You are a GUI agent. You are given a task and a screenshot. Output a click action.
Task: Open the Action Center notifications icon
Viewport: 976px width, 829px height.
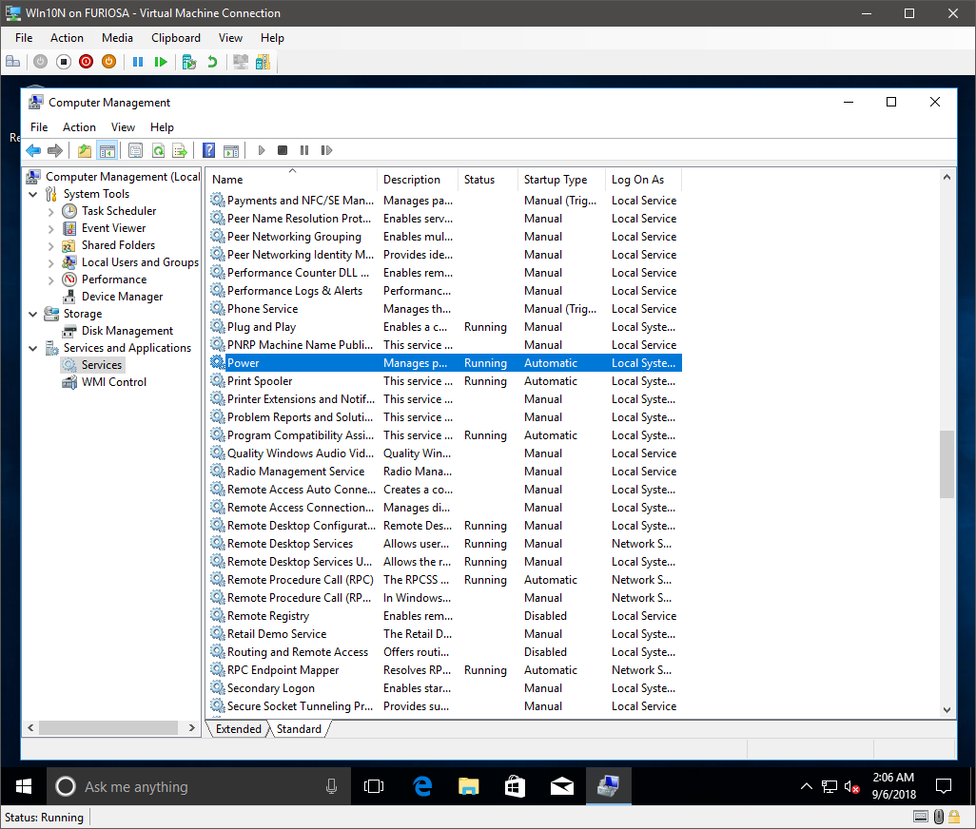click(x=944, y=787)
